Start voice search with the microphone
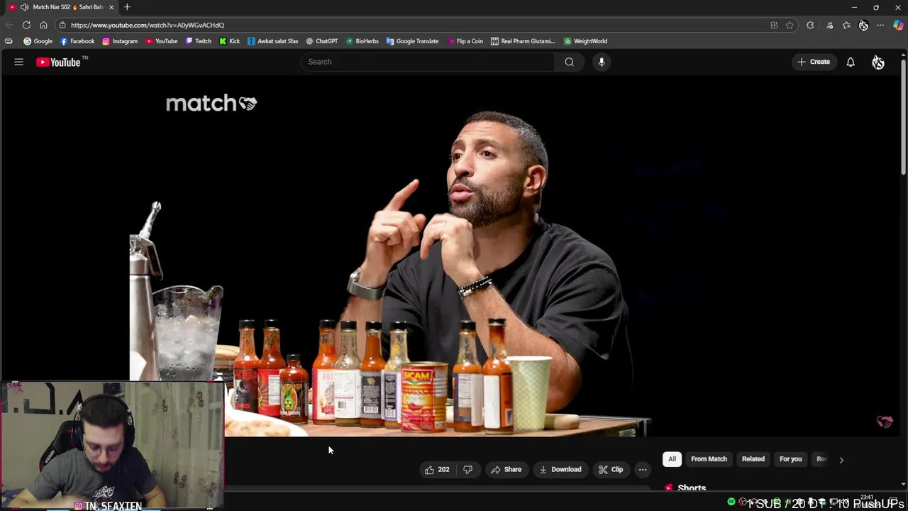Image resolution: width=908 pixels, height=511 pixels. point(602,62)
